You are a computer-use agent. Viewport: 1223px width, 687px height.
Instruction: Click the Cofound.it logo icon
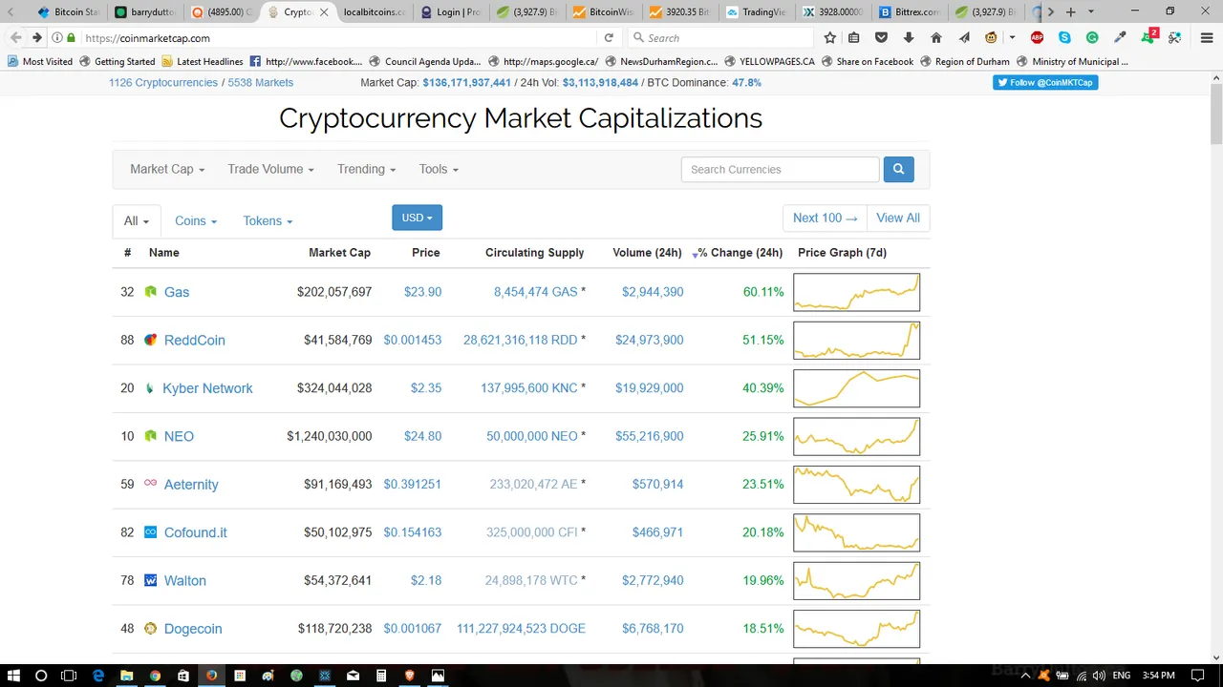click(150, 532)
